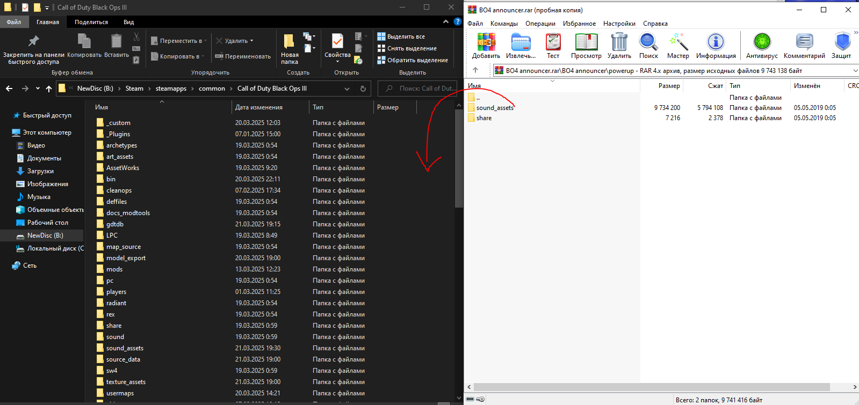The height and width of the screenshot is (405, 859).
Task: Open the Команды menu in WinRAR
Action: pos(504,24)
